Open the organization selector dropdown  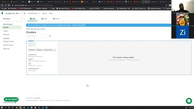14,13
